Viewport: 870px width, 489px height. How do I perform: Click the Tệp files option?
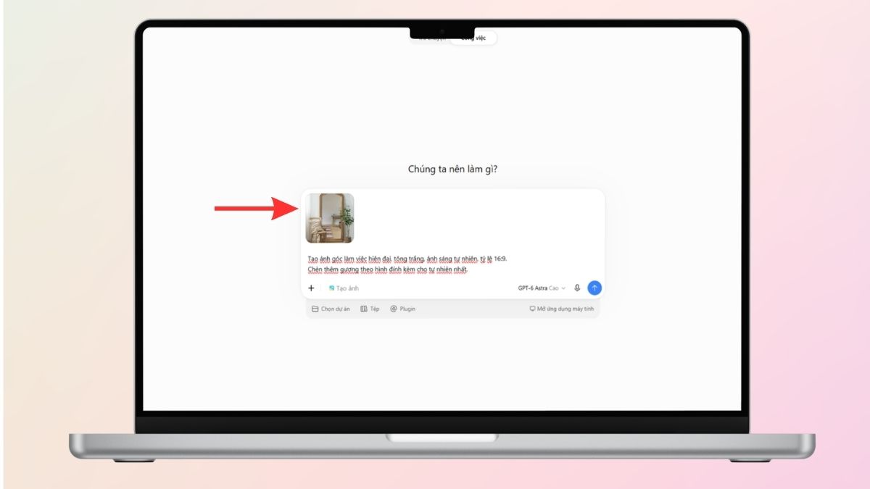(370, 309)
